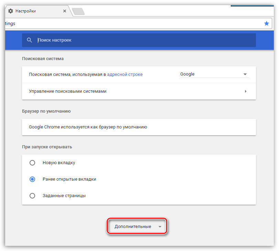Follow the адресной строке link

point(125,75)
